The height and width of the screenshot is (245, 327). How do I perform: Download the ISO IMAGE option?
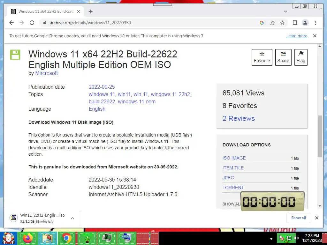tap(234, 158)
